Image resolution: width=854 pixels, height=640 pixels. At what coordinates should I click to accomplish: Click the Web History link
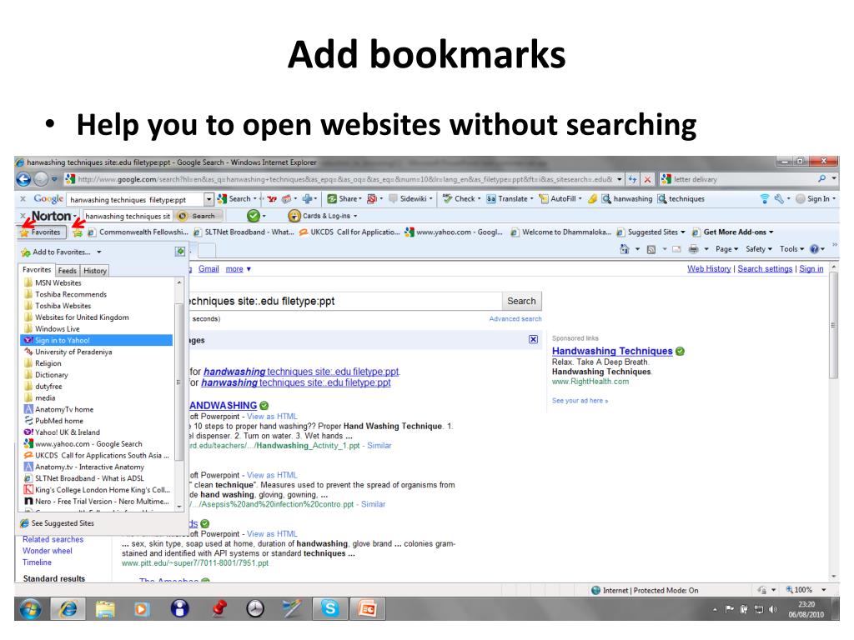coord(709,269)
